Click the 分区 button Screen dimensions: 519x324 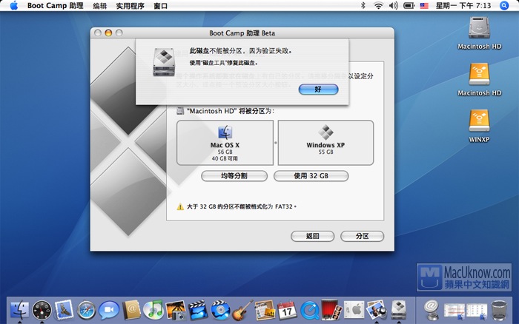[x=362, y=236]
